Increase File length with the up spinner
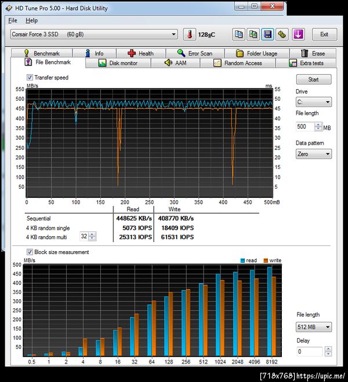This screenshot has height=382, width=348. click(318, 124)
